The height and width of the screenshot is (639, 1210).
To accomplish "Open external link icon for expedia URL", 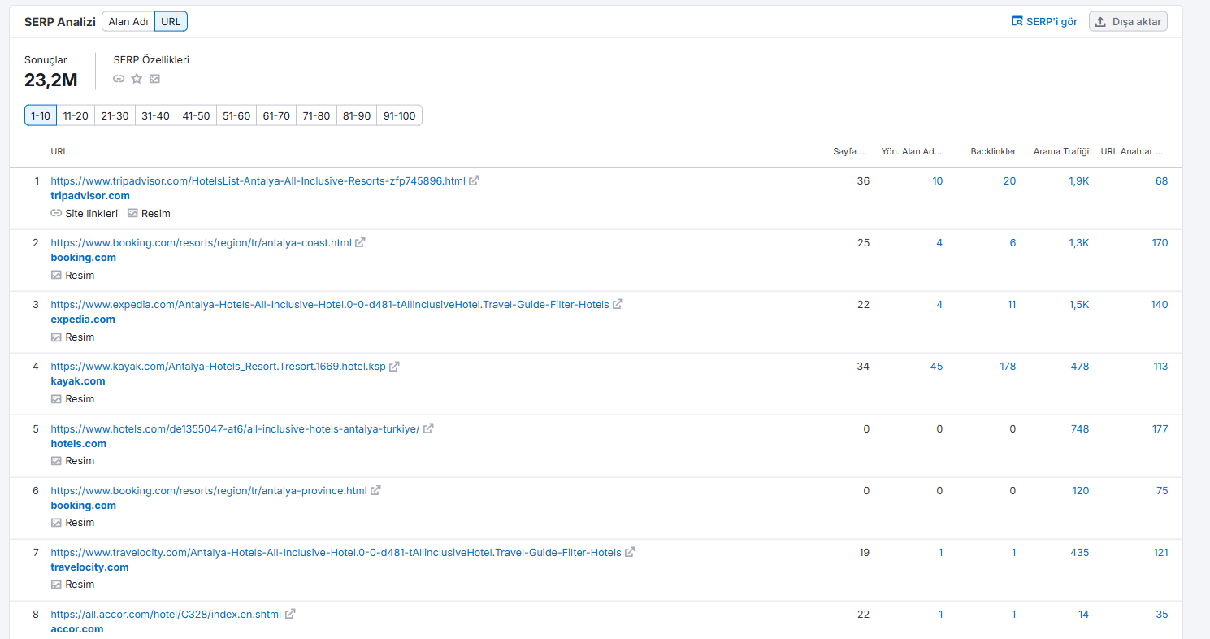I will 618,304.
